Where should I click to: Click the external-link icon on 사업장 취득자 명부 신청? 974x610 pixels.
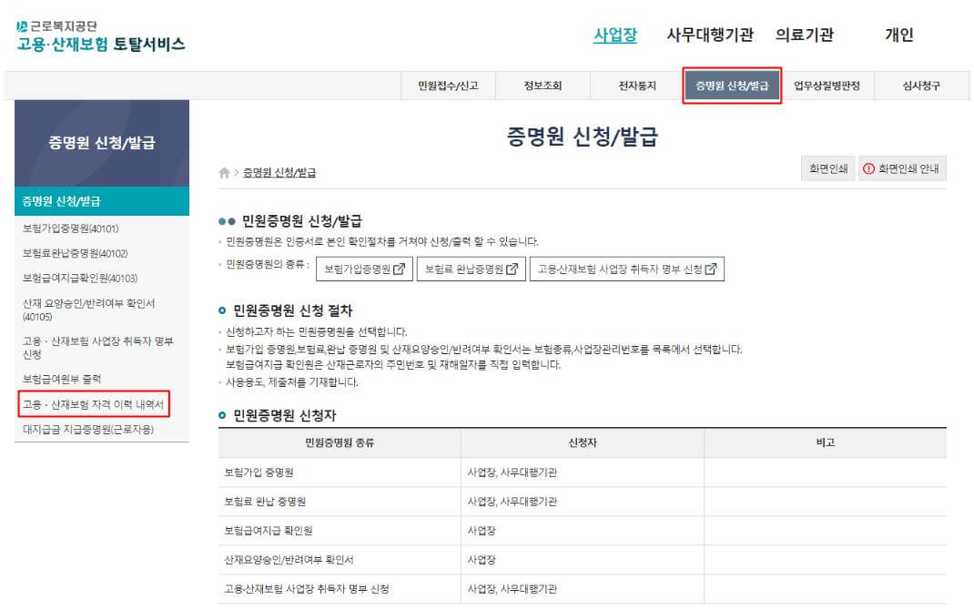click(708, 269)
